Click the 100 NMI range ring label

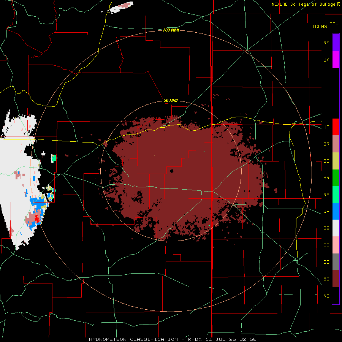tap(171, 30)
